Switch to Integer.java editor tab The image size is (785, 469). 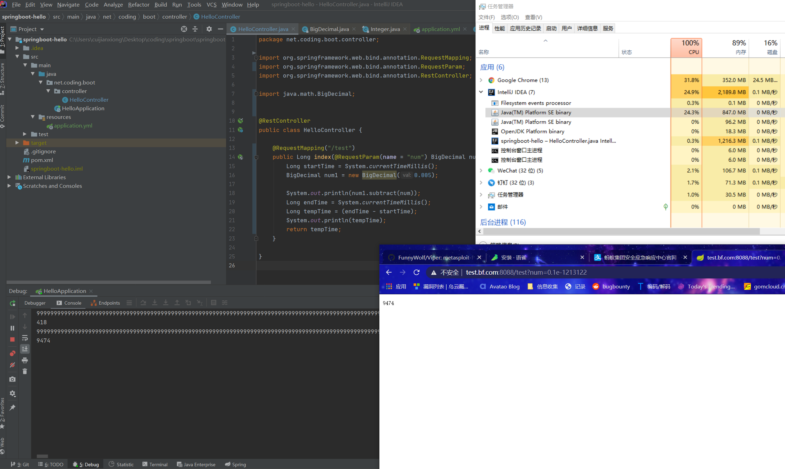pyautogui.click(x=385, y=29)
